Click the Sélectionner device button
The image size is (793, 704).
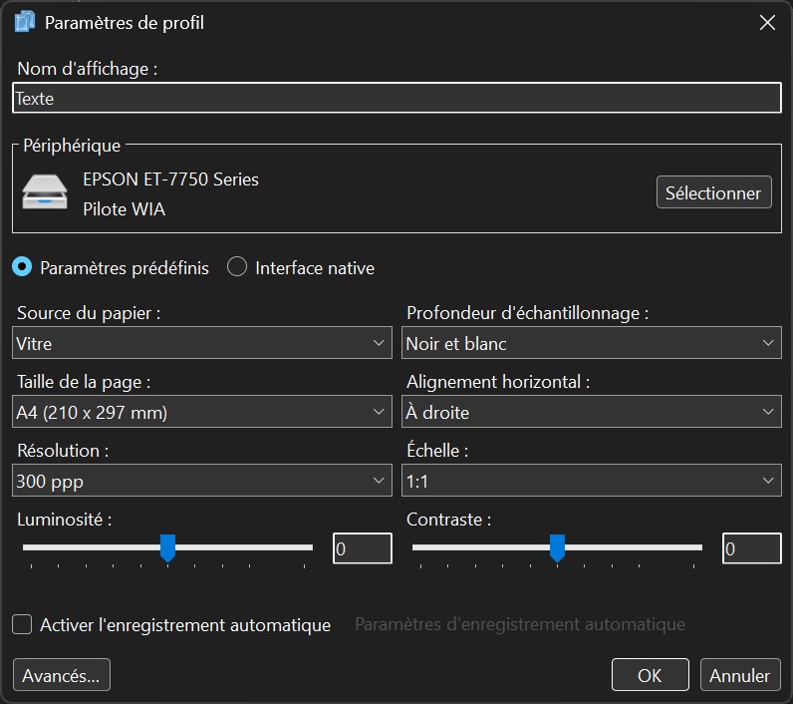[x=713, y=192]
